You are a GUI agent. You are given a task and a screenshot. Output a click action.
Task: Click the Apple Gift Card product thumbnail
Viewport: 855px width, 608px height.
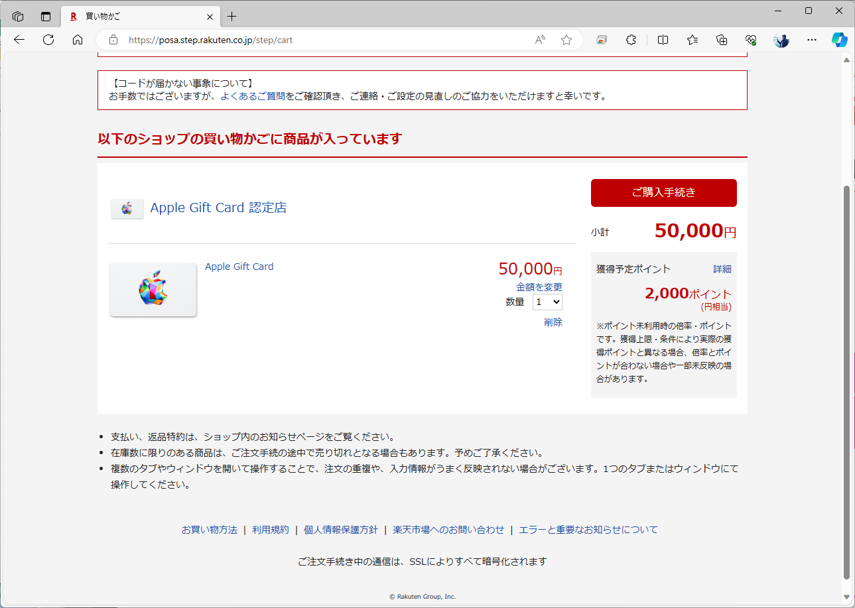[153, 290]
